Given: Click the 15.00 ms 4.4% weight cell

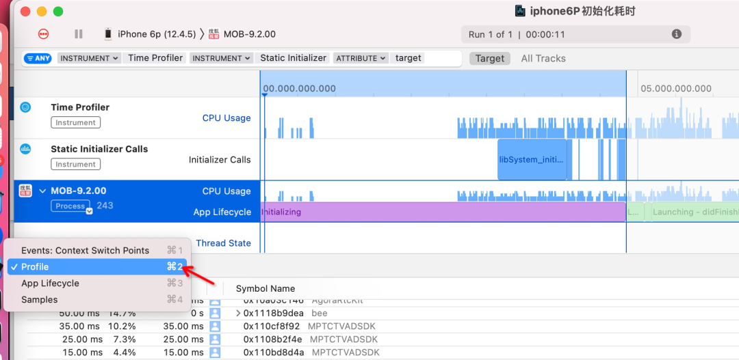Looking at the screenshot, I should click(x=99, y=352).
